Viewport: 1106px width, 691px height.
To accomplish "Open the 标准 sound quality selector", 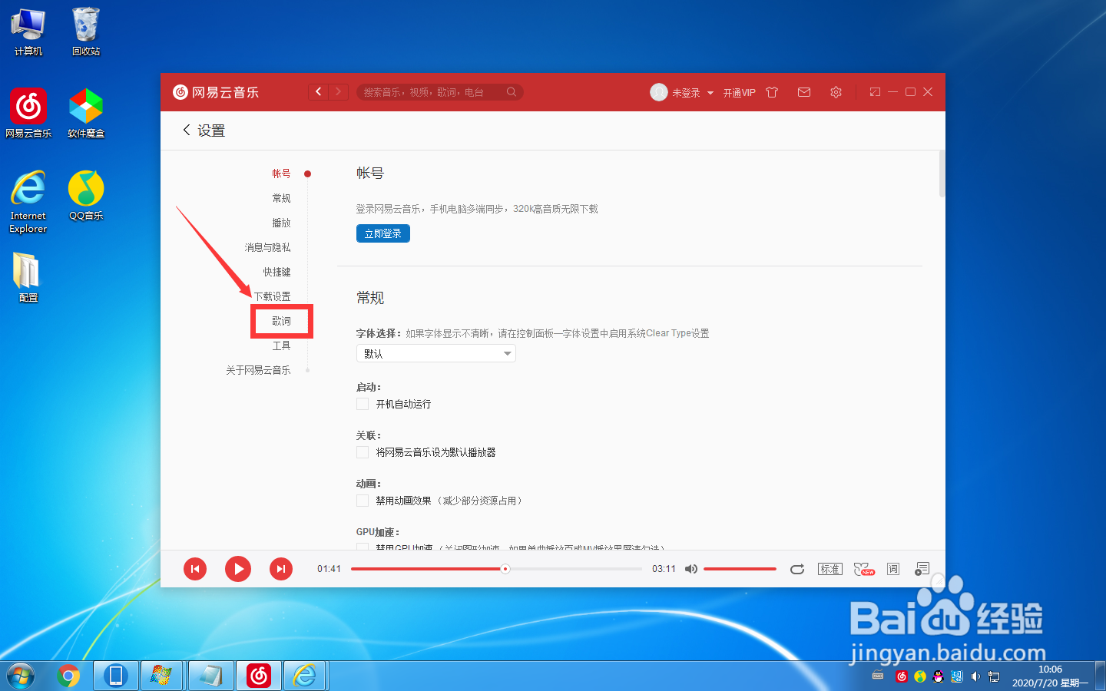I will pyautogui.click(x=830, y=569).
